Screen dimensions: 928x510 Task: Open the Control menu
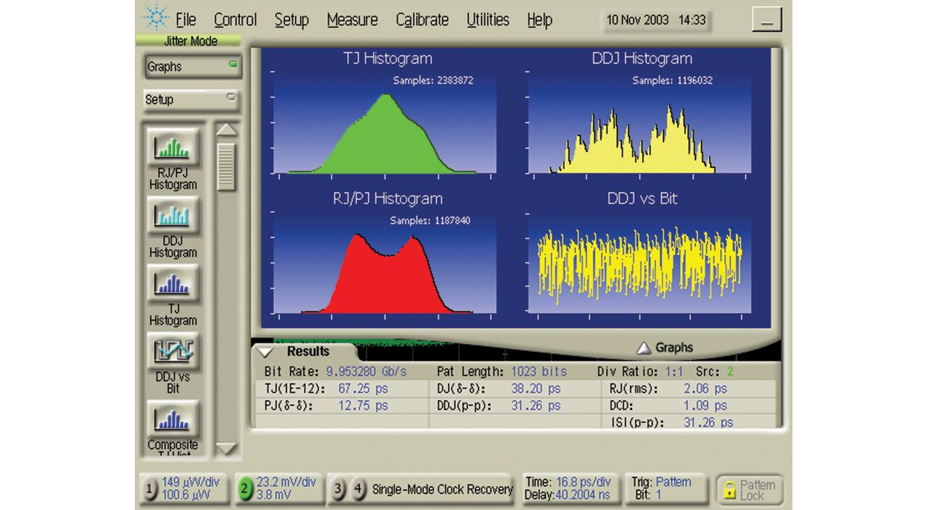click(236, 20)
